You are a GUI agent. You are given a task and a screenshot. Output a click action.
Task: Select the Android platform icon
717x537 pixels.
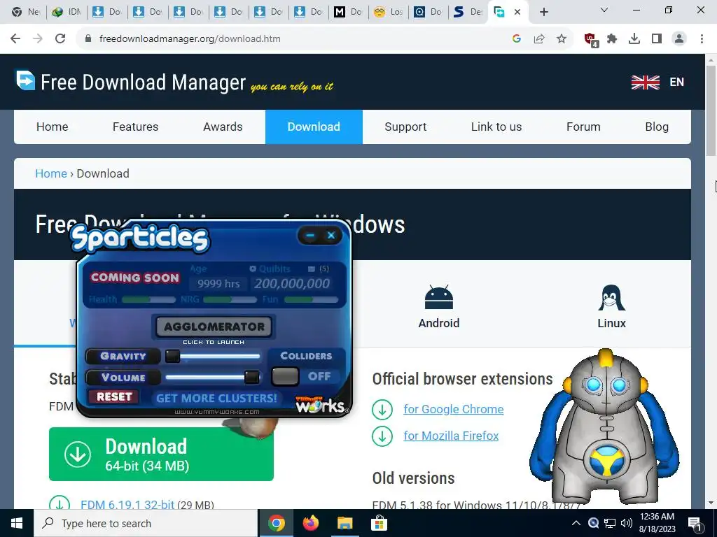(438, 298)
